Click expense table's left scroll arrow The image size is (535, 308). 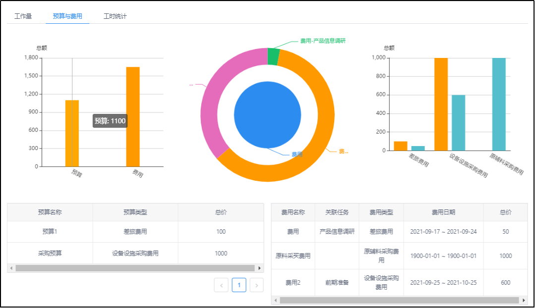[x=276, y=300]
